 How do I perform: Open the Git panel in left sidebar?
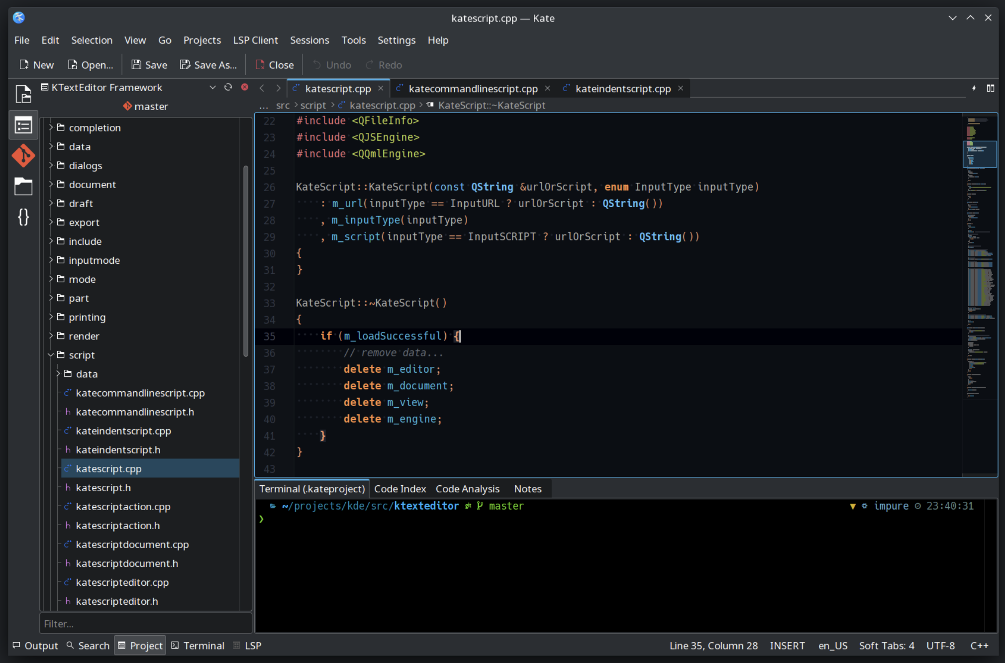tap(23, 156)
